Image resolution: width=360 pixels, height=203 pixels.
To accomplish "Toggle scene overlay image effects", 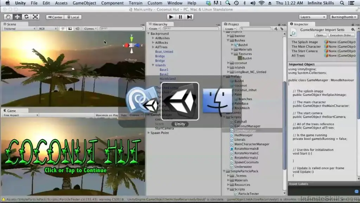I will tap(70, 29).
